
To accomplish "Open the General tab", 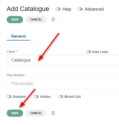I will pyautogui.click(x=18, y=36).
